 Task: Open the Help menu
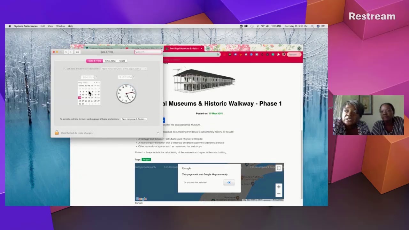coord(70,26)
